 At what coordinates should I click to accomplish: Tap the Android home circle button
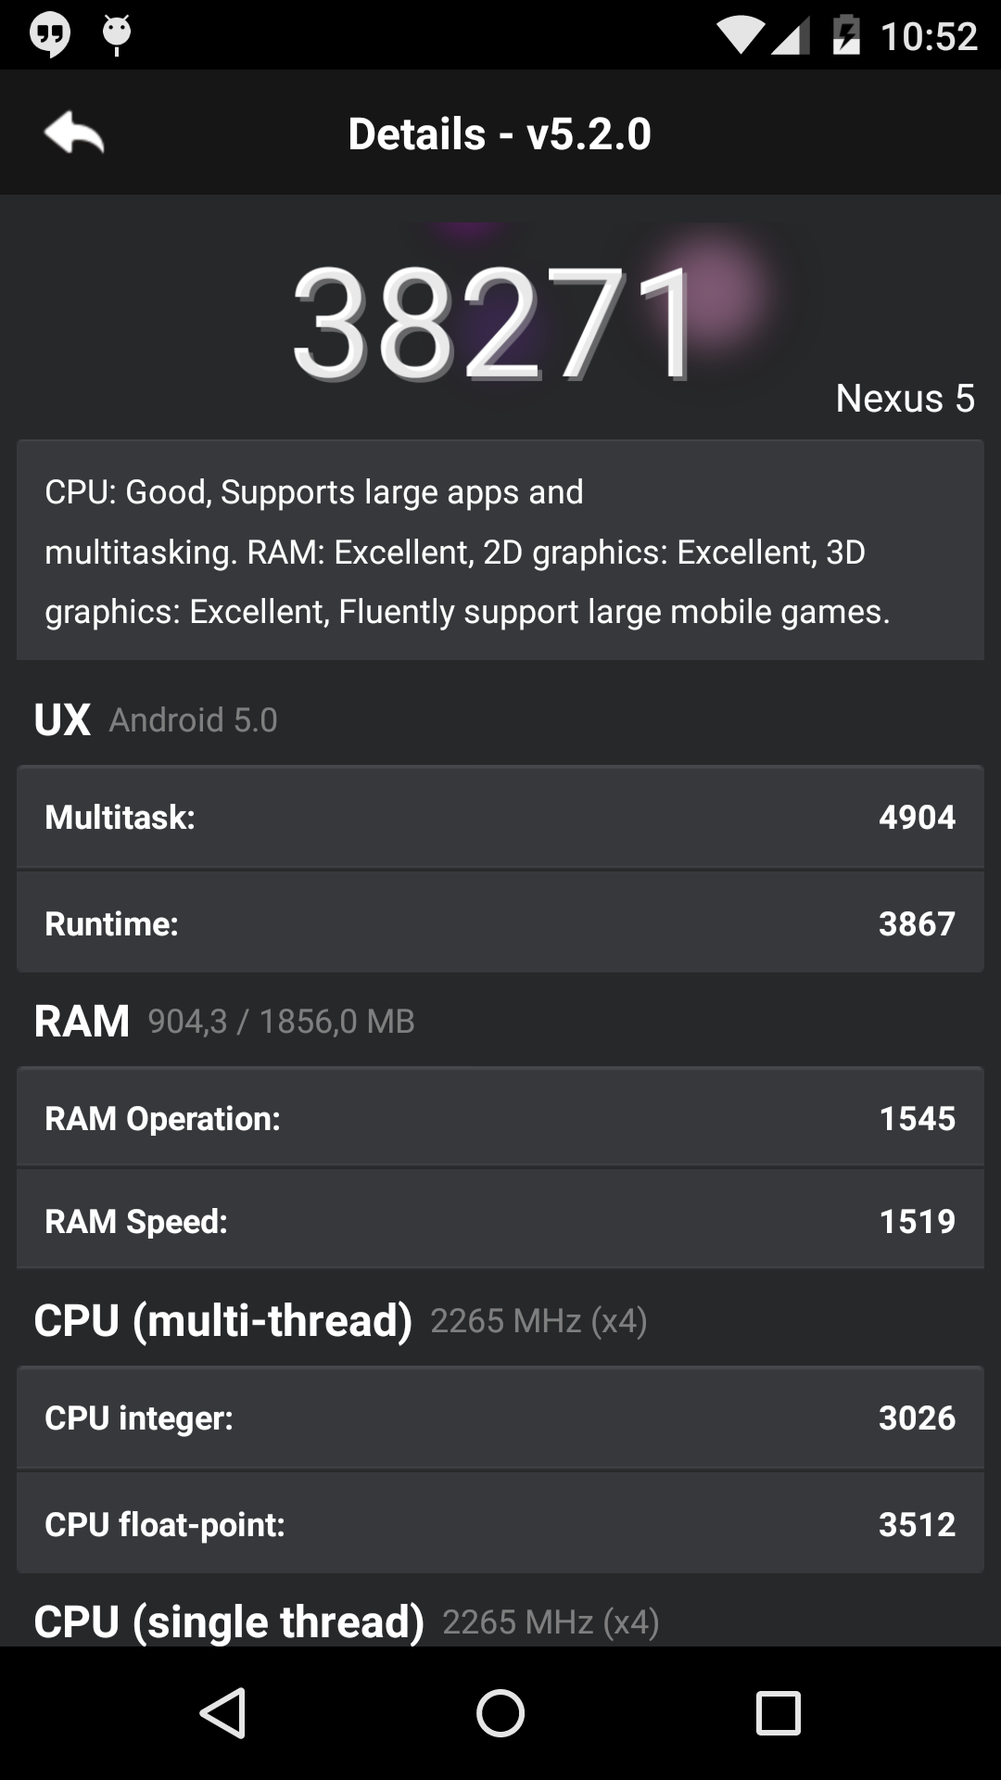500,1712
